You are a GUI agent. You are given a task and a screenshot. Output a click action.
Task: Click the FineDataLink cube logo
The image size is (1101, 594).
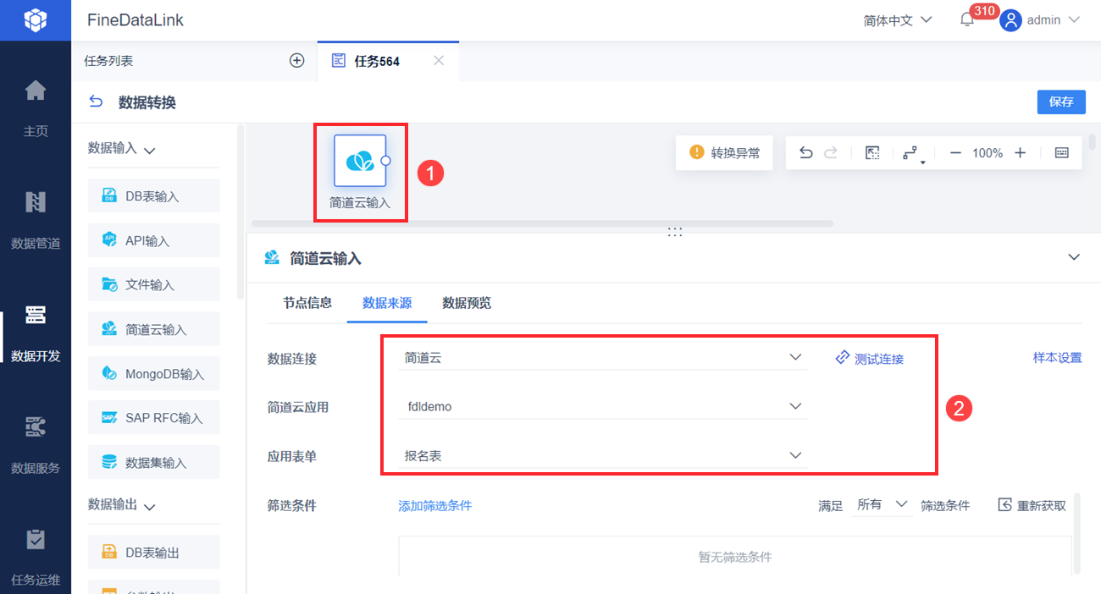pos(36,19)
